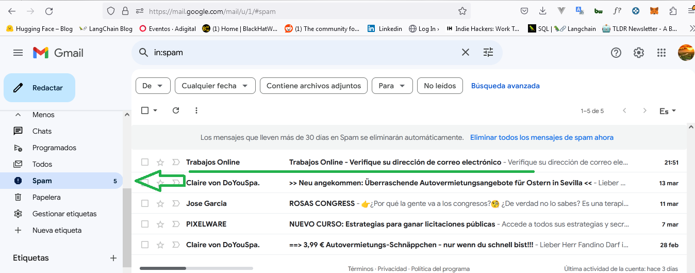
Task: Open the browser Downloads arrow
Action: tap(542, 11)
